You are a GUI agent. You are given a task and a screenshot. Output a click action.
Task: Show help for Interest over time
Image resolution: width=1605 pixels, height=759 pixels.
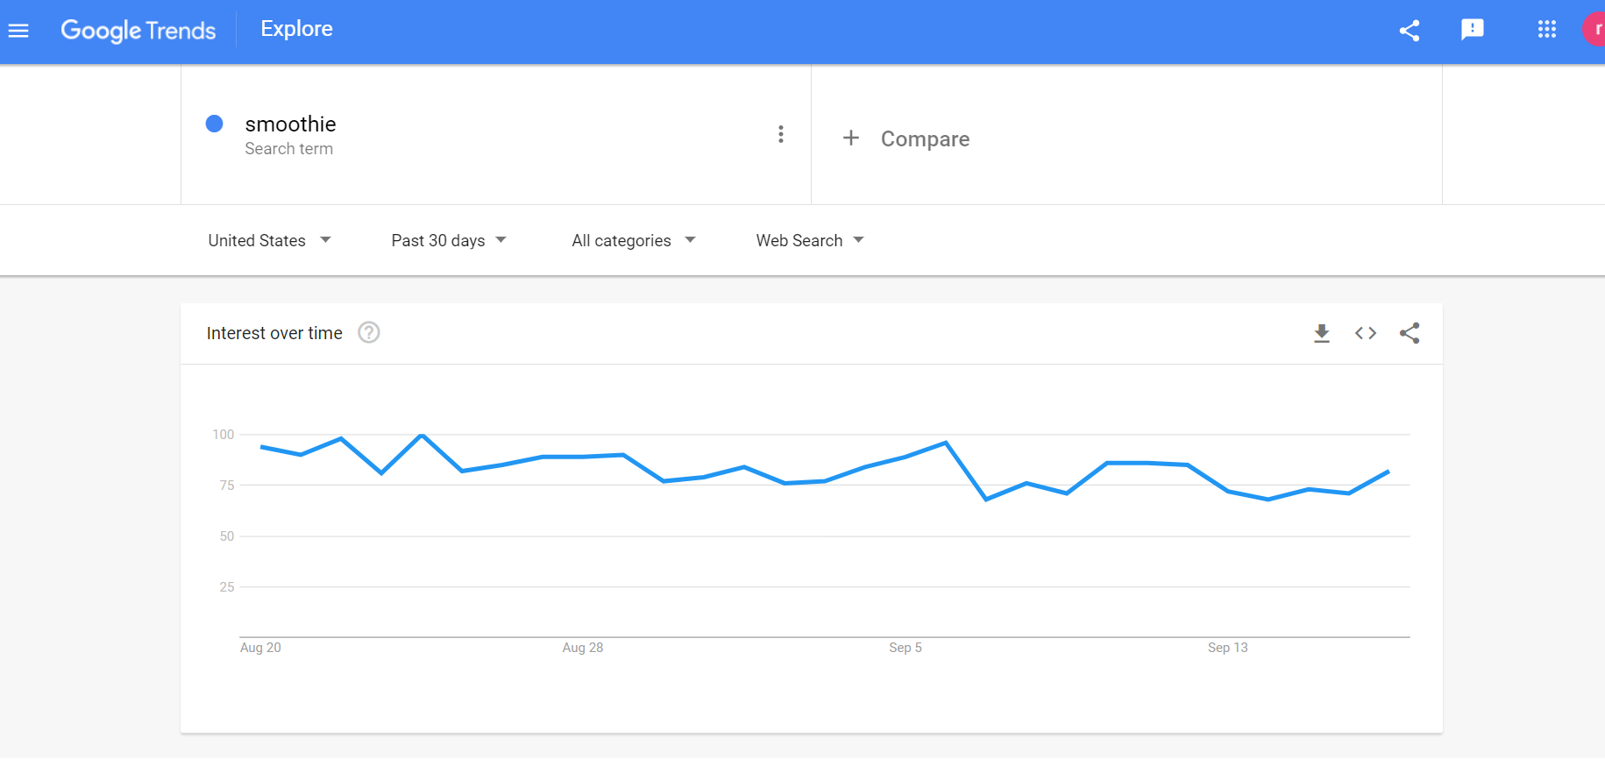369,333
